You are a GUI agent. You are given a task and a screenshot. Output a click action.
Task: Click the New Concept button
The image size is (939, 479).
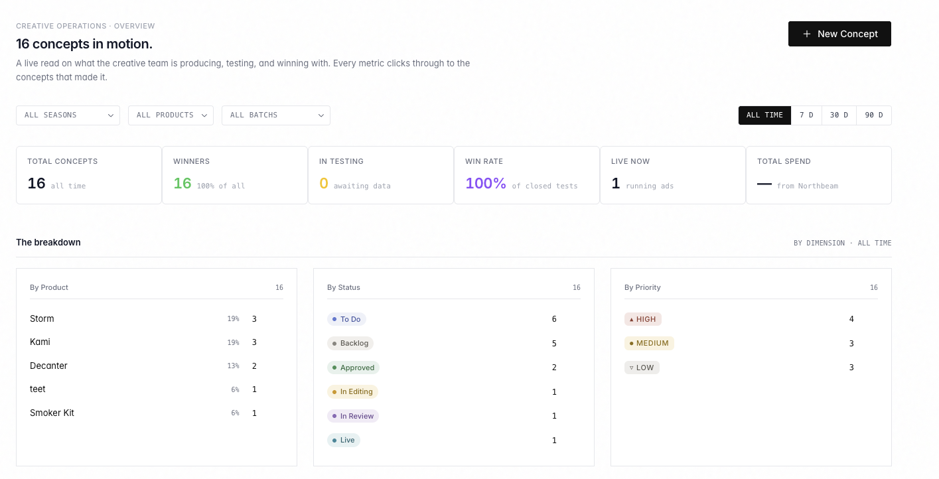pos(839,34)
